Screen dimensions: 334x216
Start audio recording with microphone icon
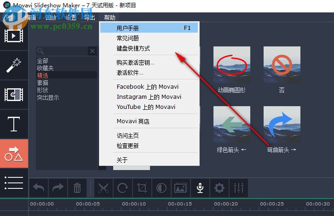coord(200,188)
